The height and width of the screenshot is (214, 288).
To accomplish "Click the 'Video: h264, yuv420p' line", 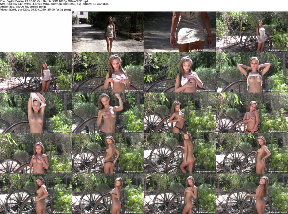I will tap(36, 10).
